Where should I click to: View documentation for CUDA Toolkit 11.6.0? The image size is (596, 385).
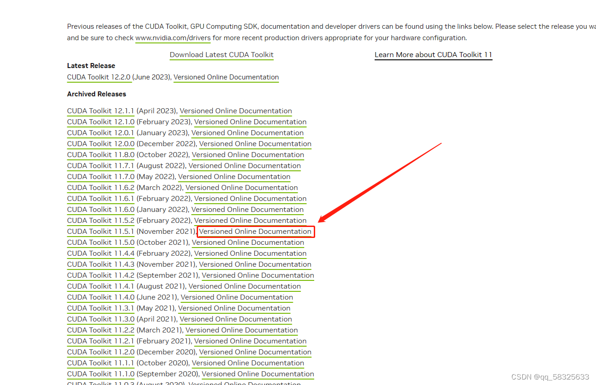tap(247, 210)
